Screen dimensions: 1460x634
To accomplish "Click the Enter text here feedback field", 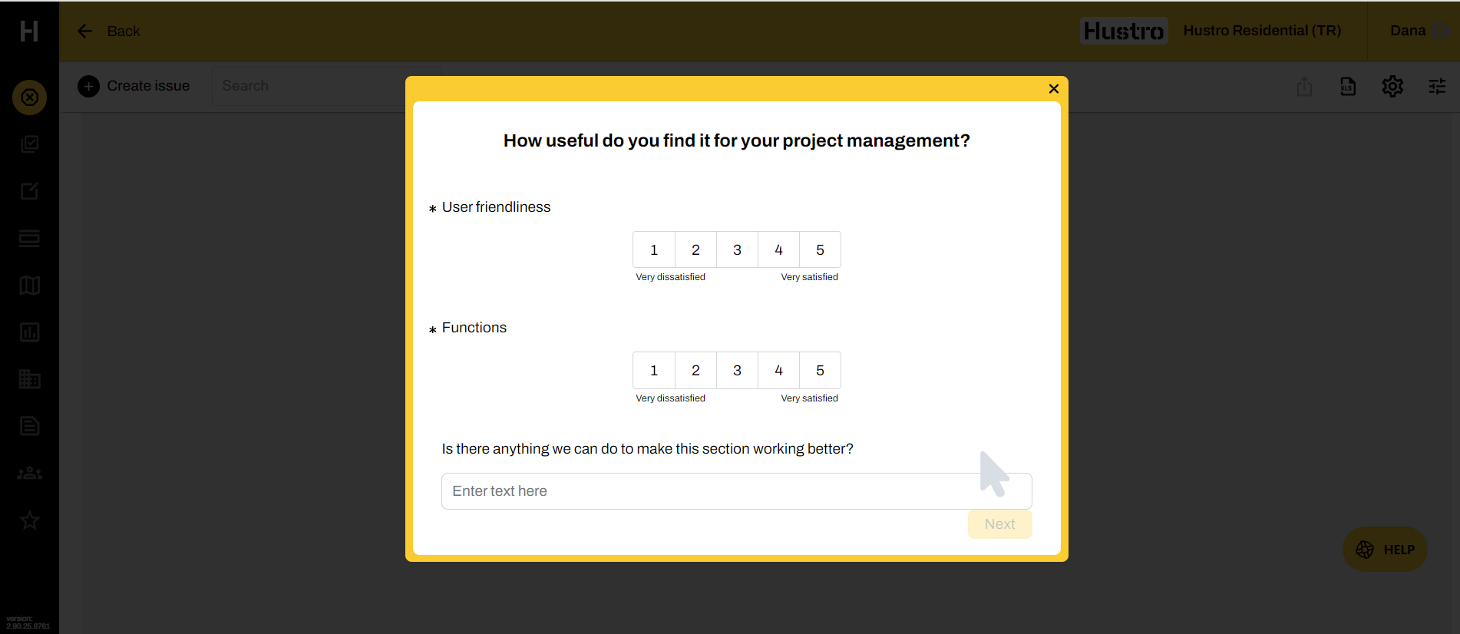I will tap(706, 491).
